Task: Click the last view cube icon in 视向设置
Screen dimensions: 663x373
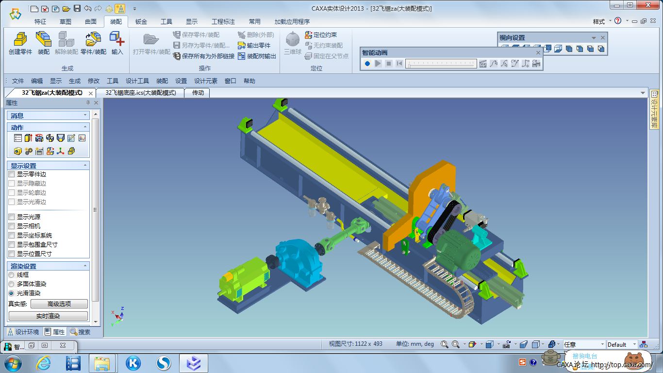Action: pos(601,49)
